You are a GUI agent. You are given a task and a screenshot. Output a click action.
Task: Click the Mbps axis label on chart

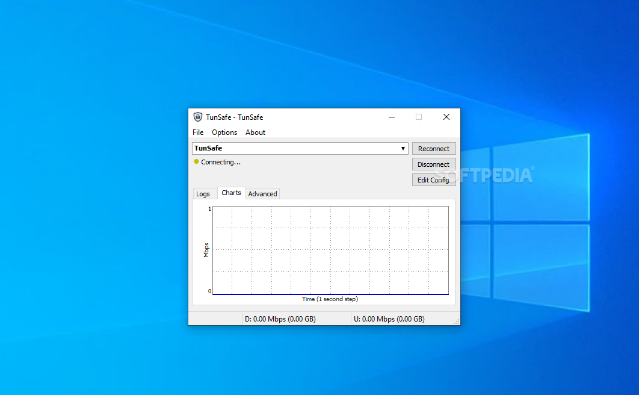tap(206, 250)
